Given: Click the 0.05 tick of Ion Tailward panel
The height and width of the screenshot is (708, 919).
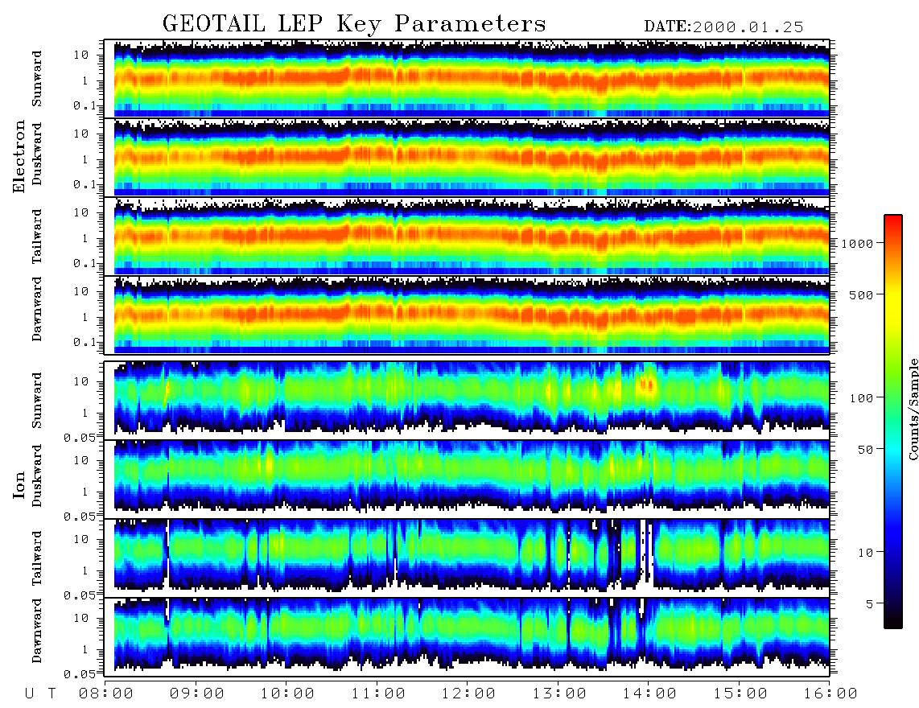Looking at the screenshot, I should pyautogui.click(x=80, y=595).
